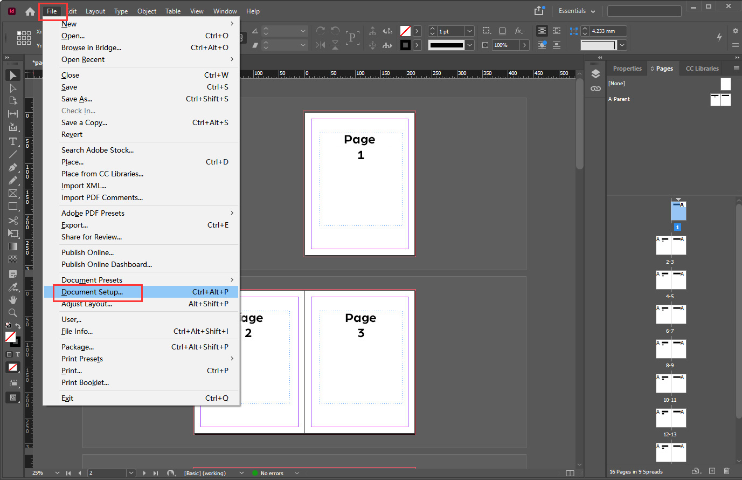The image size is (742, 480).
Task: Delete selected pages trash icon
Action: click(726, 471)
